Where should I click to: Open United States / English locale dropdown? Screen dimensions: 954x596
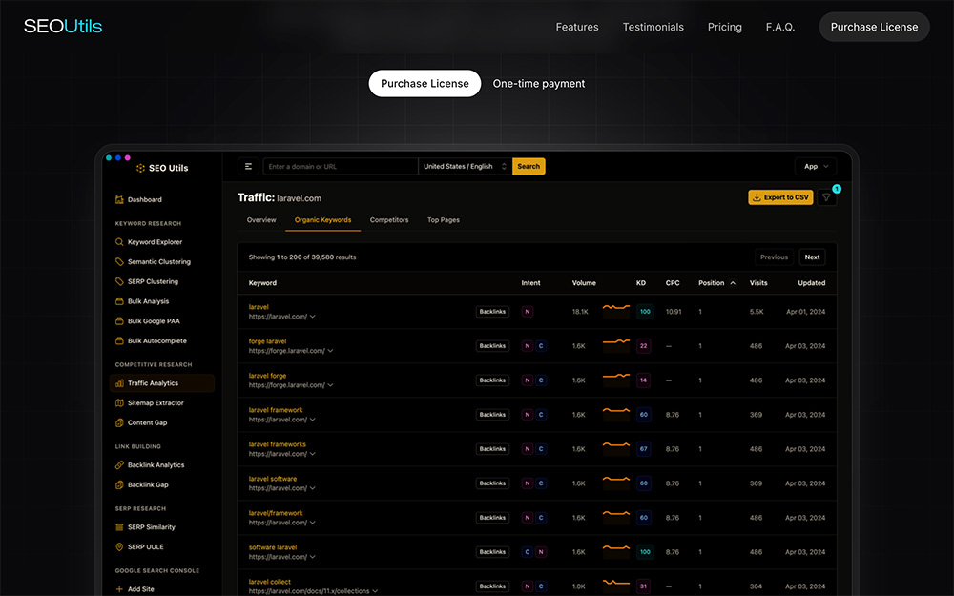(x=466, y=166)
